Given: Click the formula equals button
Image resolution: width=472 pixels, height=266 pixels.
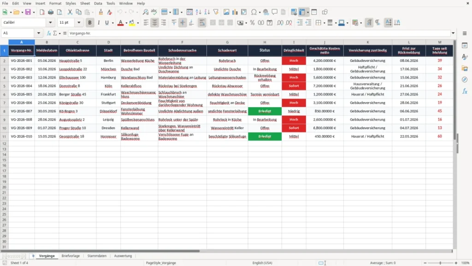Looking at the screenshot, I should pos(65,33).
